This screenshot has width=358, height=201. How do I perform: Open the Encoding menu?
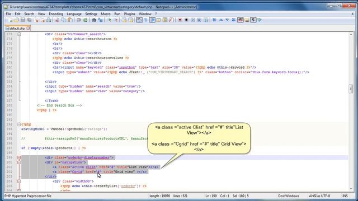[56, 14]
